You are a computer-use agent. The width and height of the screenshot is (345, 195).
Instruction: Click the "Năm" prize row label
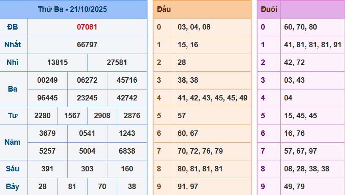13,142
